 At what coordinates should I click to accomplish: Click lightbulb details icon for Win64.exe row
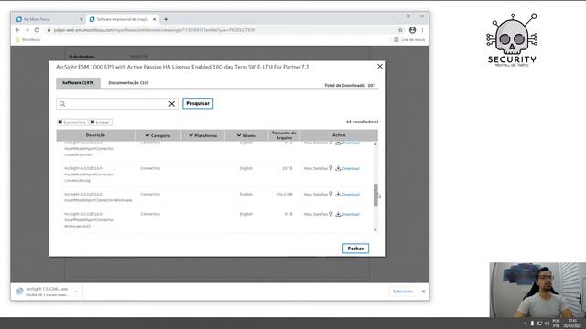coord(331,194)
